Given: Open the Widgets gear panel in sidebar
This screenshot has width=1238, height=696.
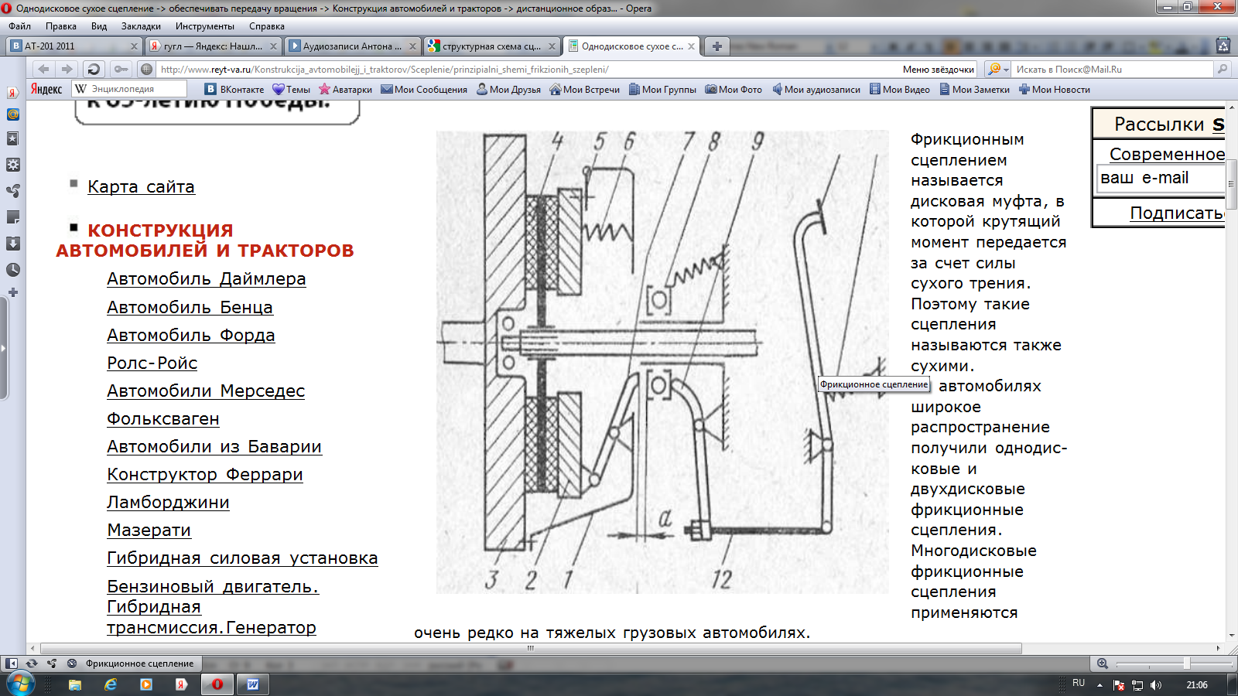Looking at the screenshot, I should [x=12, y=165].
